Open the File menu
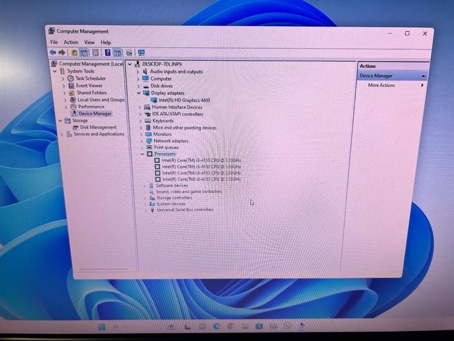 point(54,42)
